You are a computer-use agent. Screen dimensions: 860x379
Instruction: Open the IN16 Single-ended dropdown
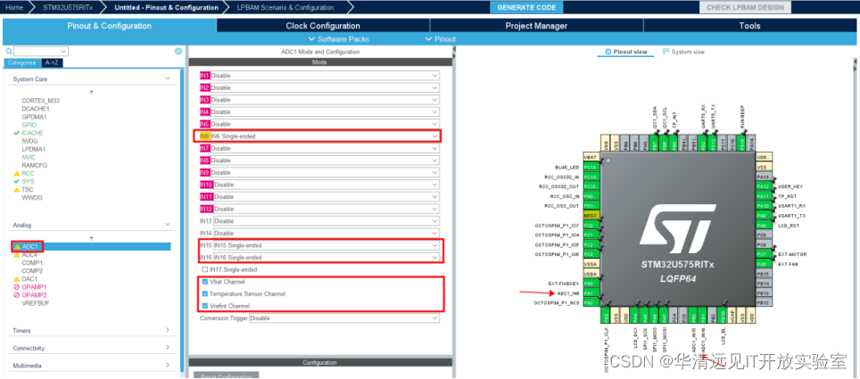(327, 257)
